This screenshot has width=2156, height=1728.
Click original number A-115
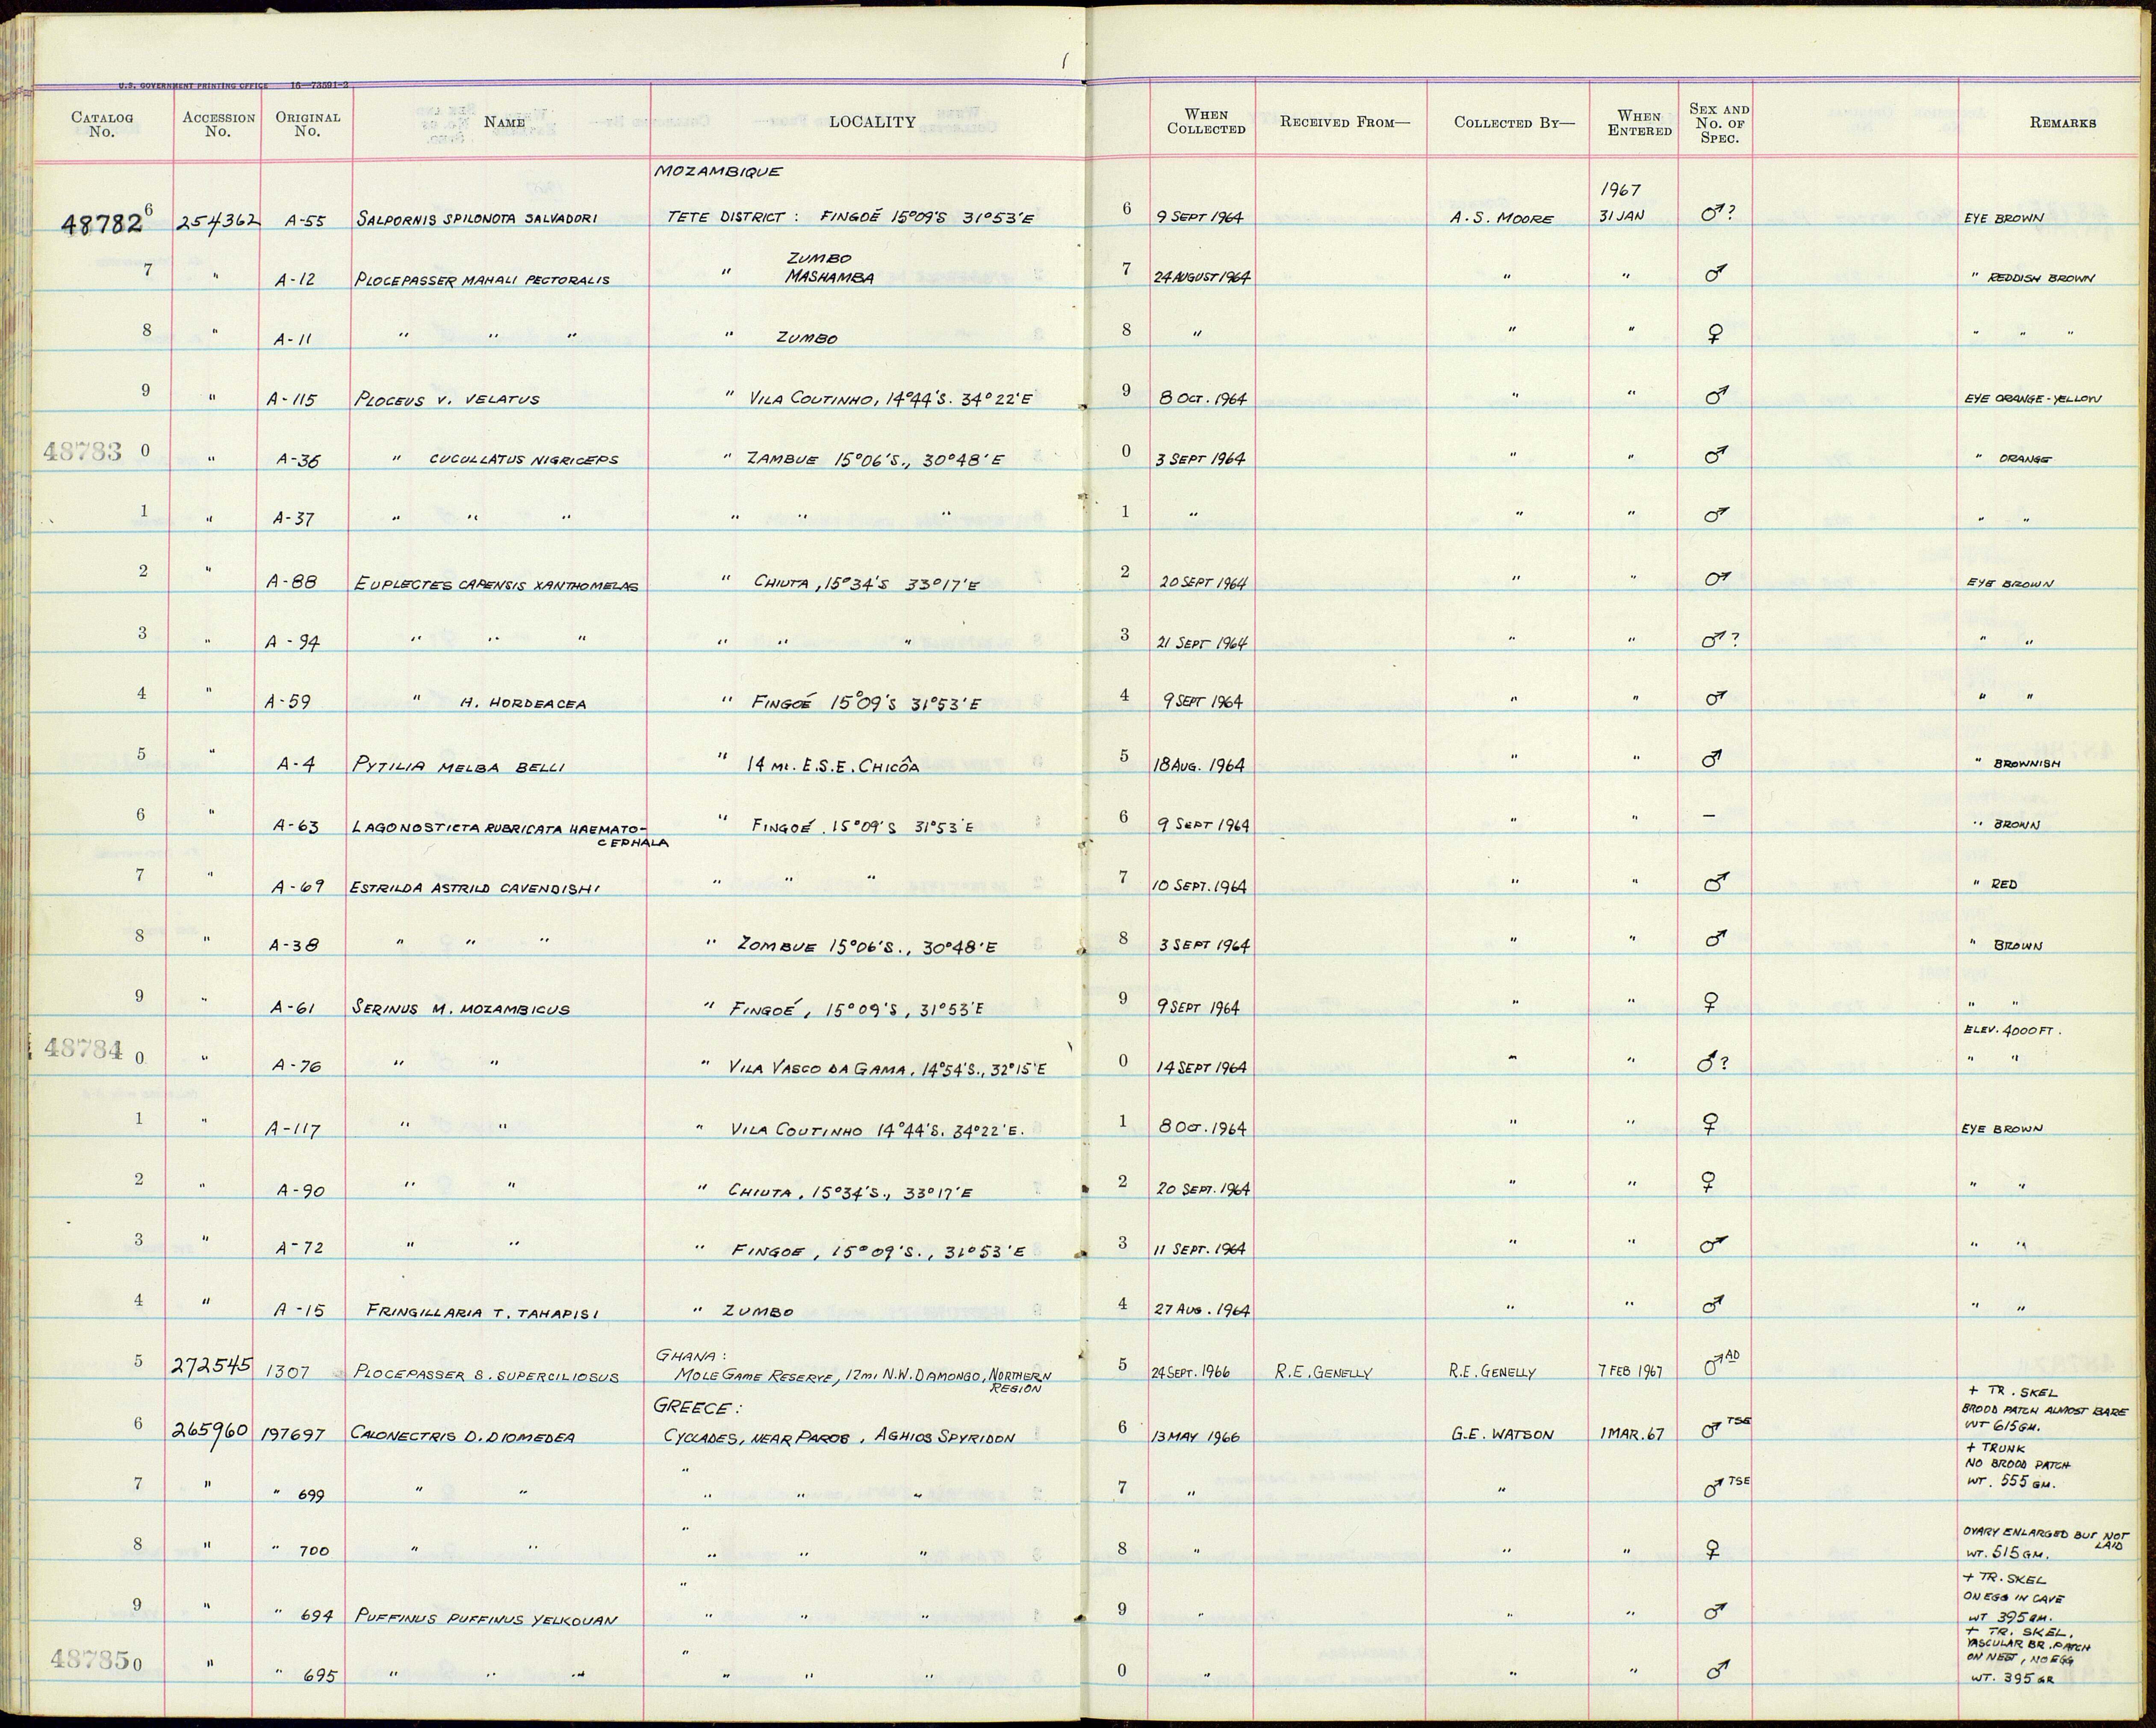(x=292, y=400)
